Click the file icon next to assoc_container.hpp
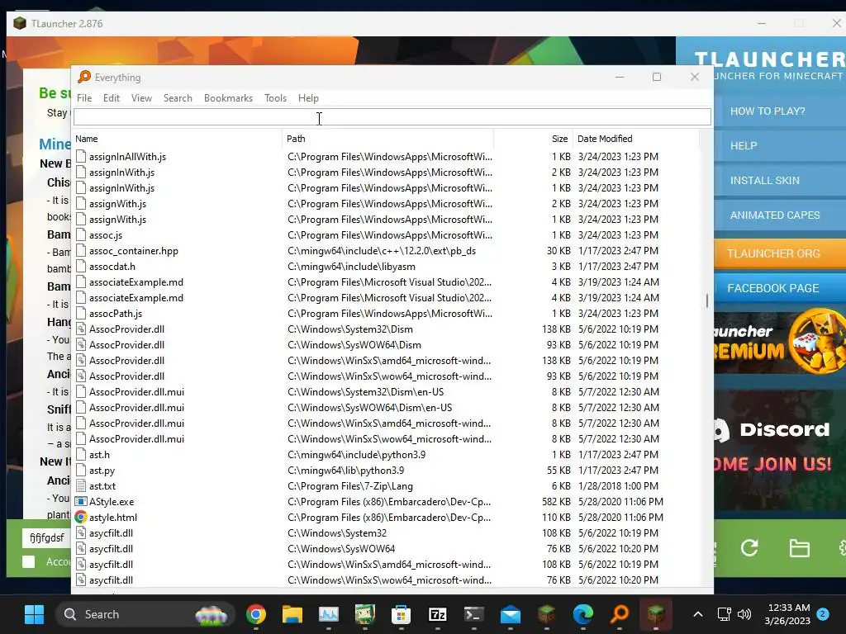The image size is (846, 634). 81,251
